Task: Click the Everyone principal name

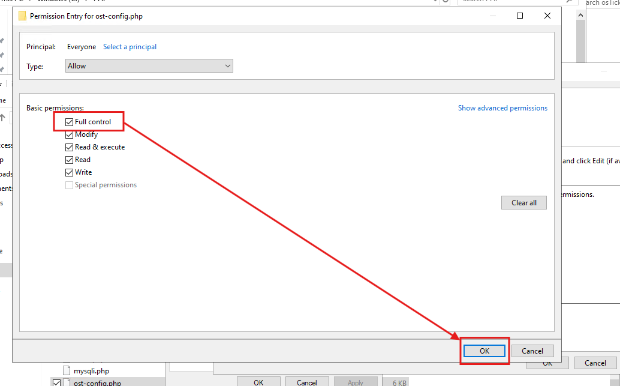Action: 82,47
